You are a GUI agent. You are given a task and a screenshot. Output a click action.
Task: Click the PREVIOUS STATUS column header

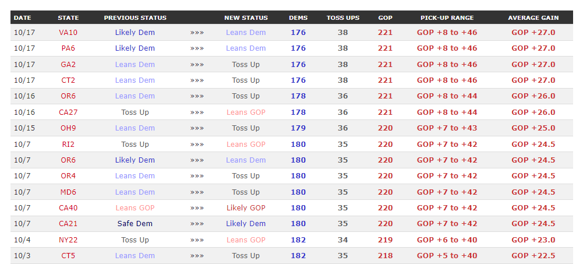pyautogui.click(x=135, y=18)
